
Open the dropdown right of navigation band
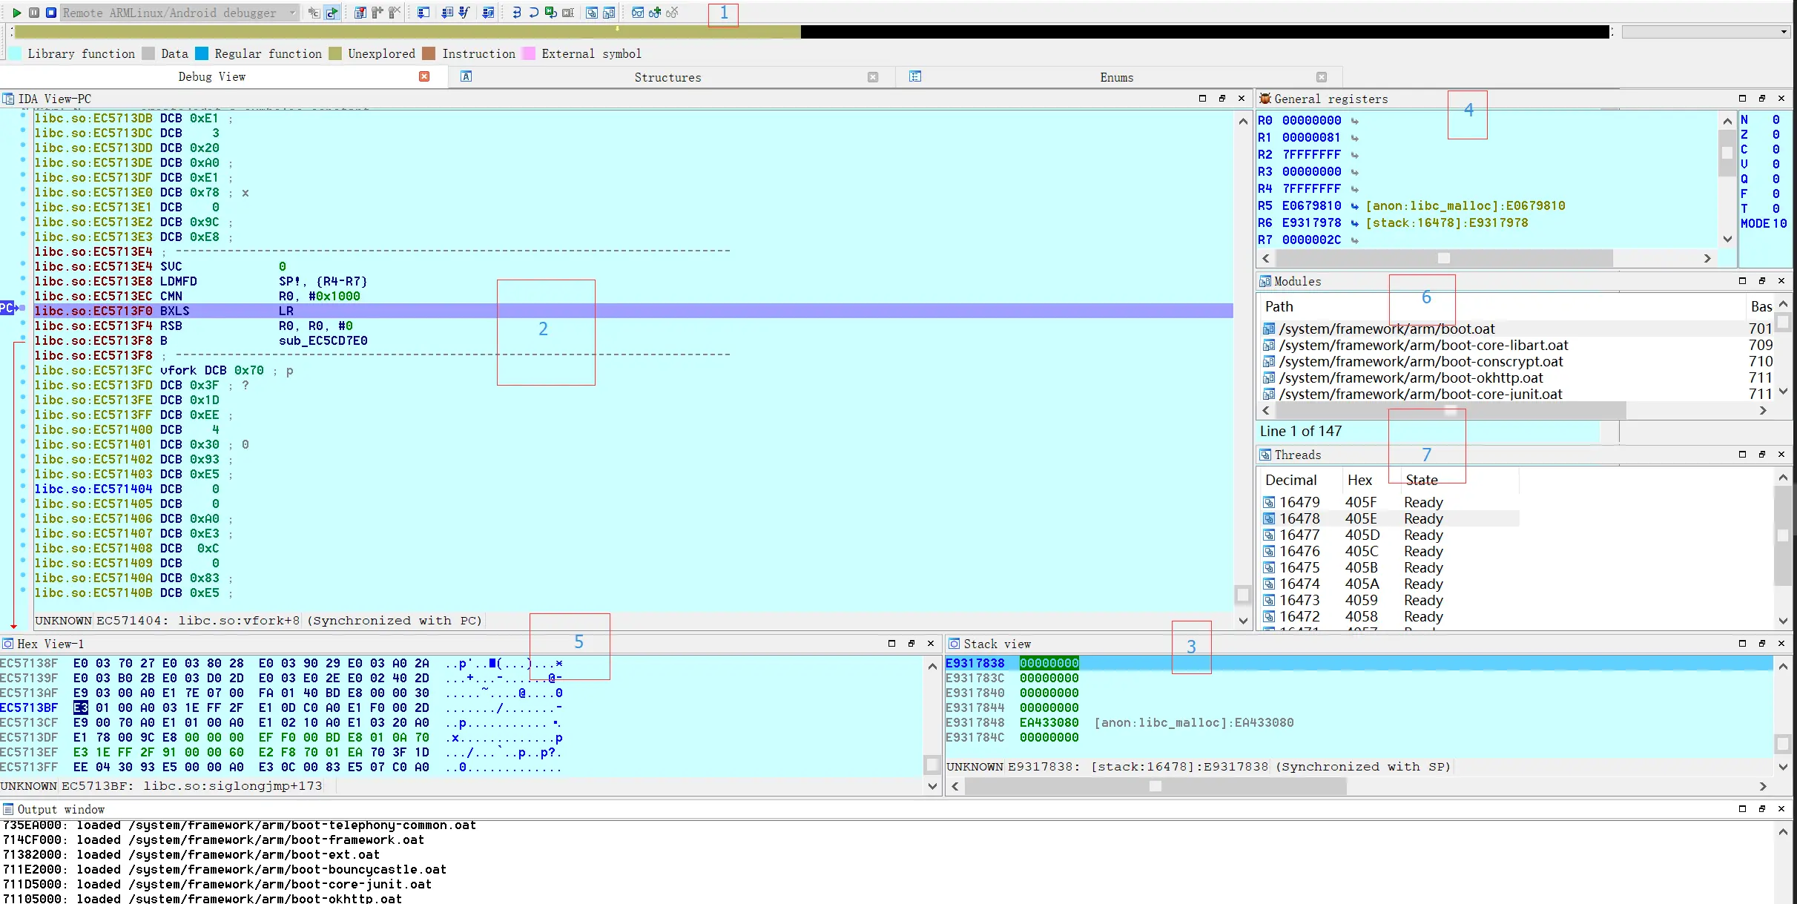[1784, 32]
